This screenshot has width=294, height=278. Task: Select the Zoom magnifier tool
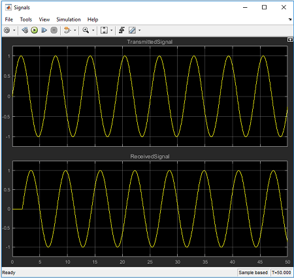(86, 30)
